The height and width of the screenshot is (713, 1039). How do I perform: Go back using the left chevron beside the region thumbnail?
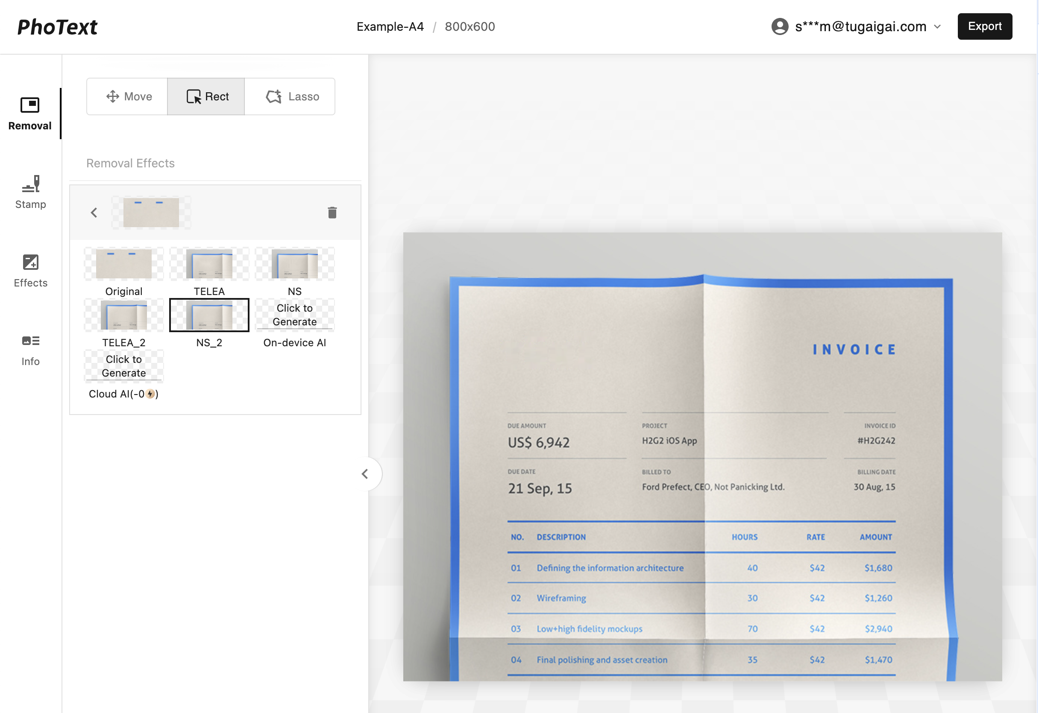point(94,213)
